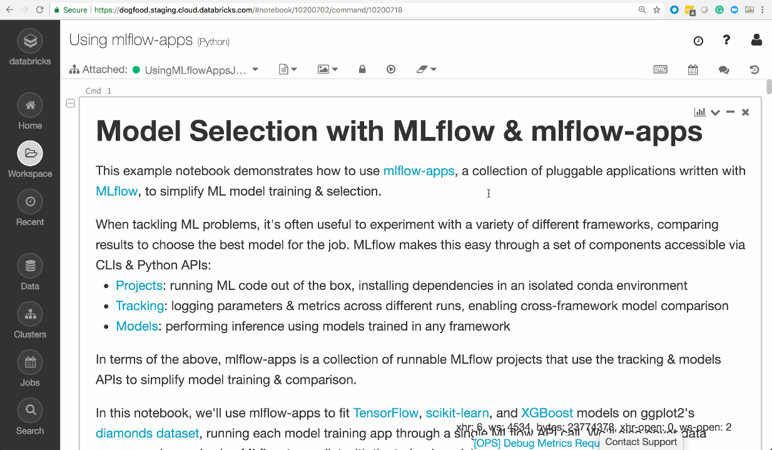Open the diamonds dataset link
The width and height of the screenshot is (772, 450).
tap(147, 433)
